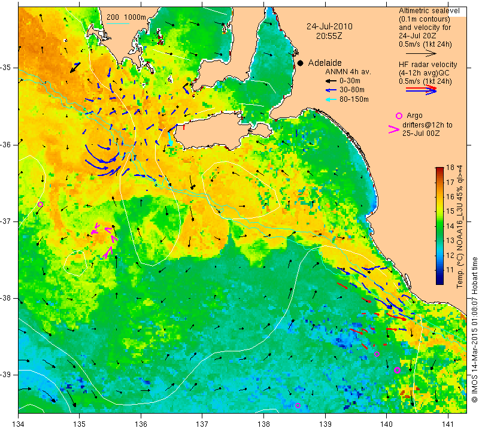The image size is (479, 431).
Task: Click the cyan ANMN arrow west of Kangaroo Island
Action: pyautogui.click(x=170, y=140)
